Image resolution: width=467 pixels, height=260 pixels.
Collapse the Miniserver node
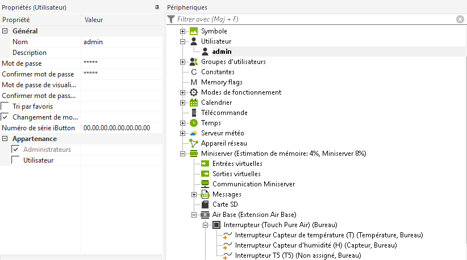click(x=182, y=154)
